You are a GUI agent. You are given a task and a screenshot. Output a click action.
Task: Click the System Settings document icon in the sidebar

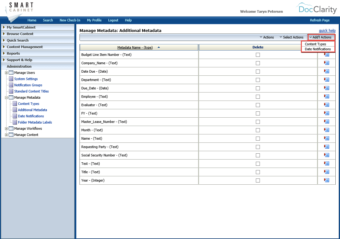click(11, 79)
